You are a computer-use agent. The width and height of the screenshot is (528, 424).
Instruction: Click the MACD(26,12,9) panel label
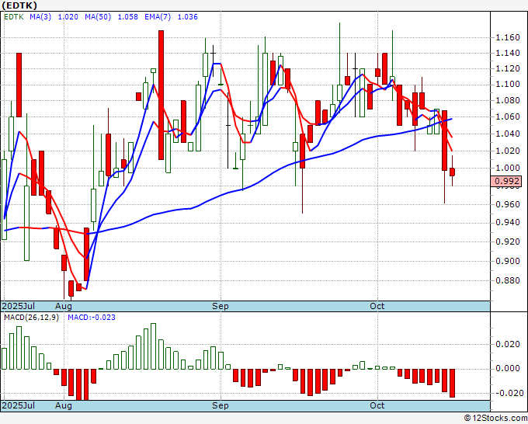pos(31,318)
